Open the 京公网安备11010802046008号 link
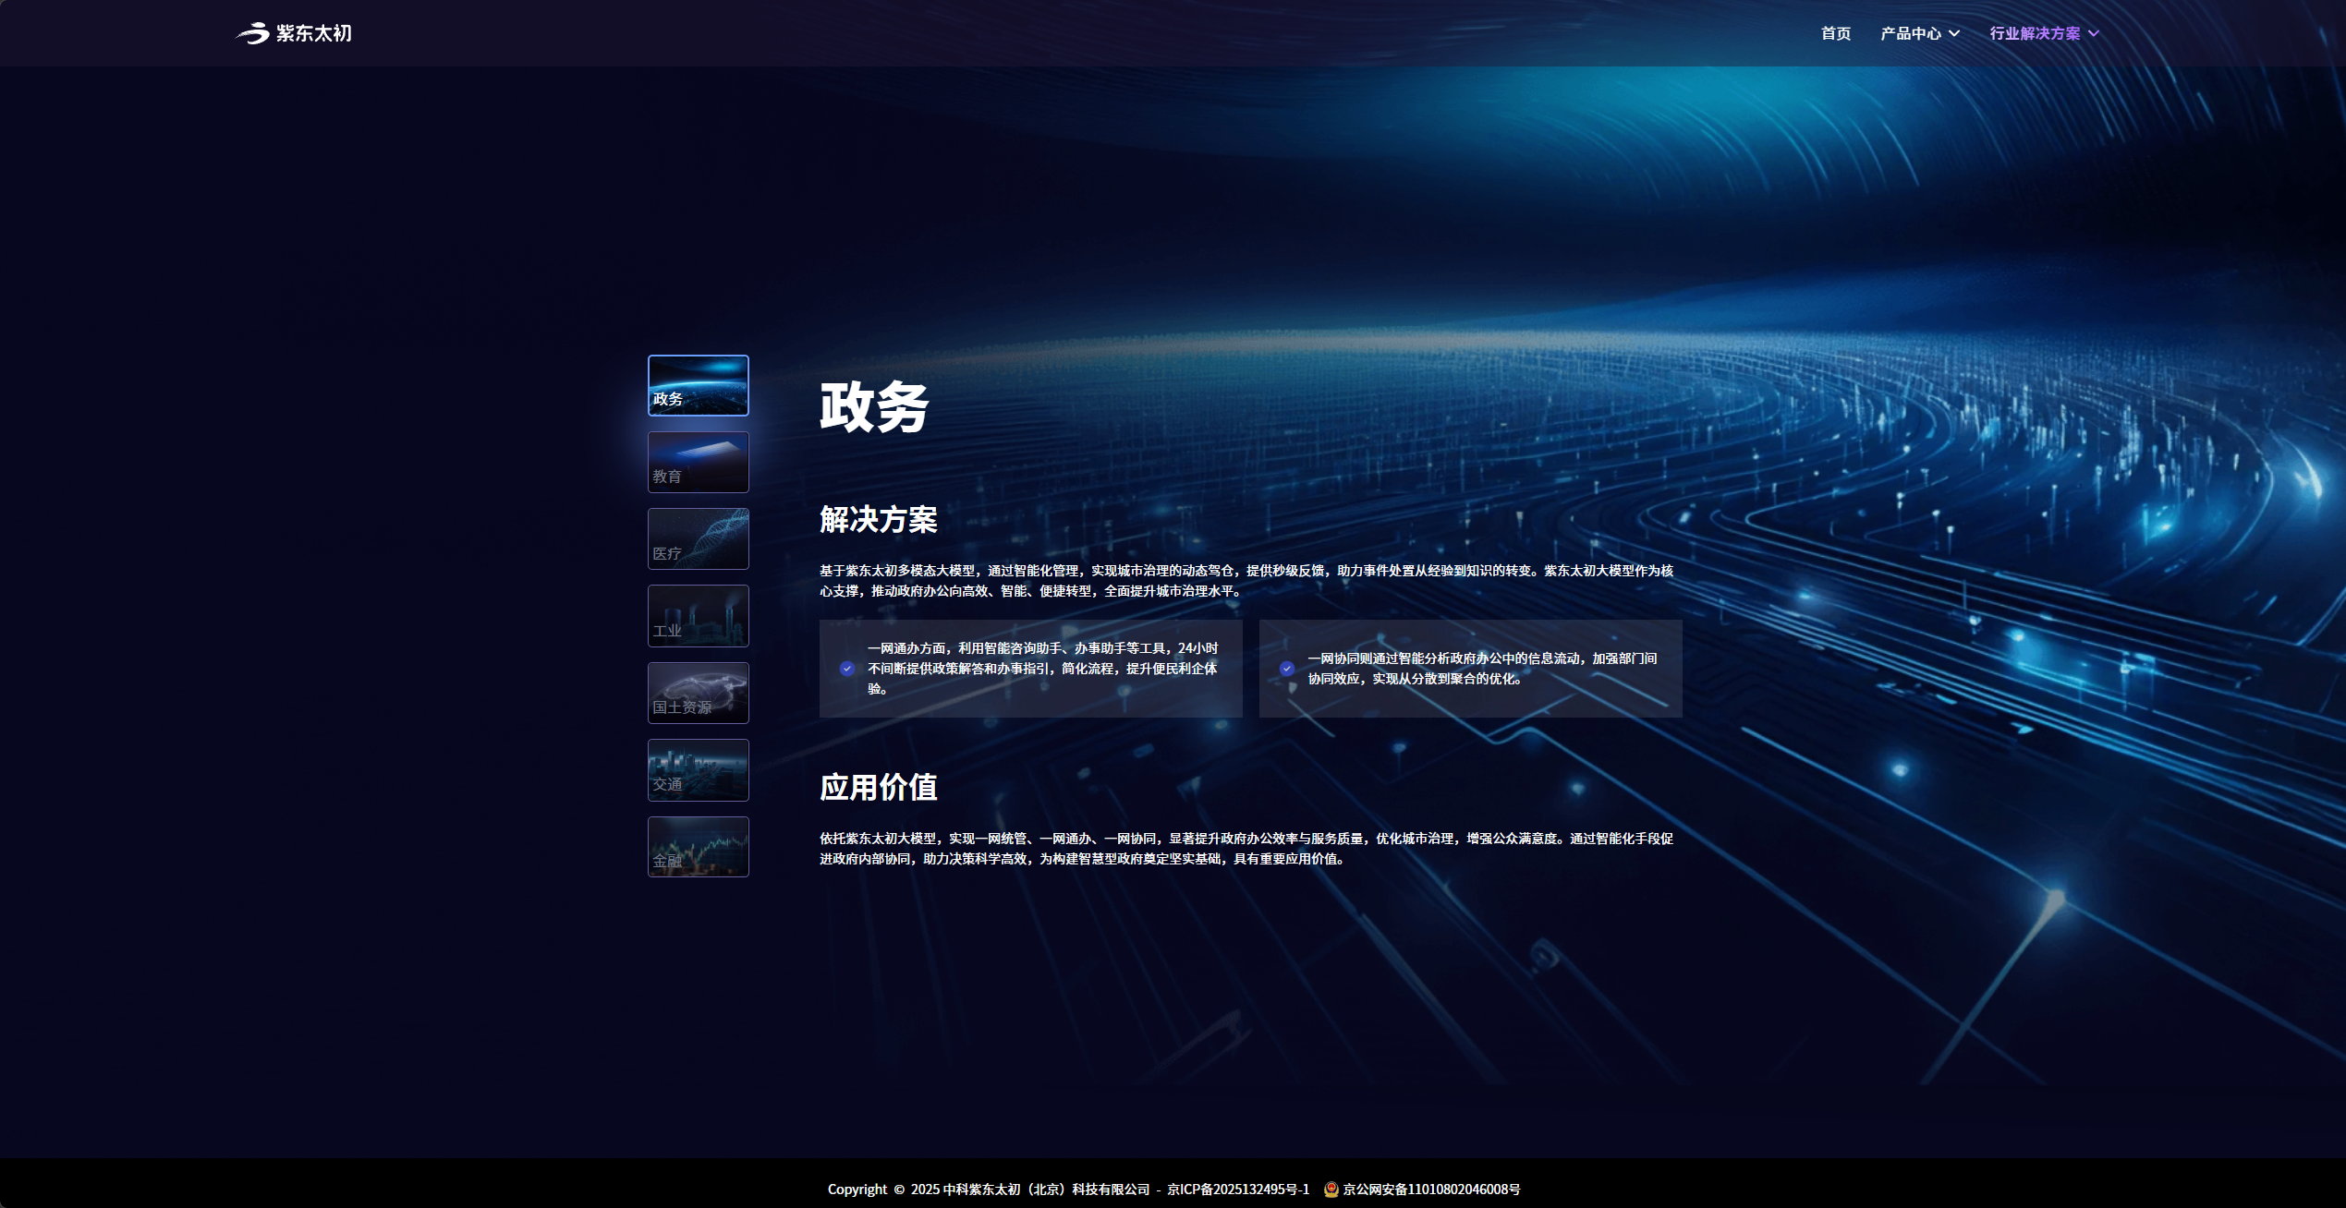 [1431, 1190]
